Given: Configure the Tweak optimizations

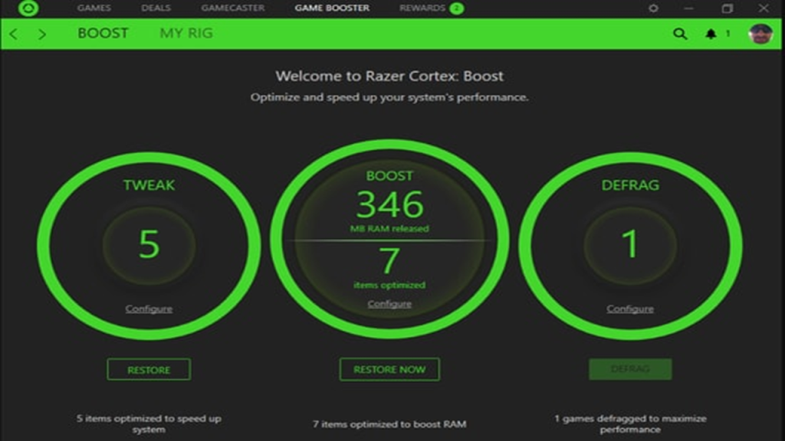Looking at the screenshot, I should (149, 309).
